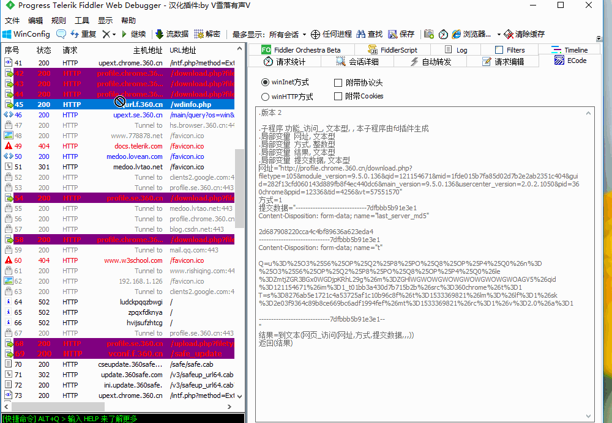Select the winInet方式 radio button
The width and height of the screenshot is (612, 423).
click(265, 83)
